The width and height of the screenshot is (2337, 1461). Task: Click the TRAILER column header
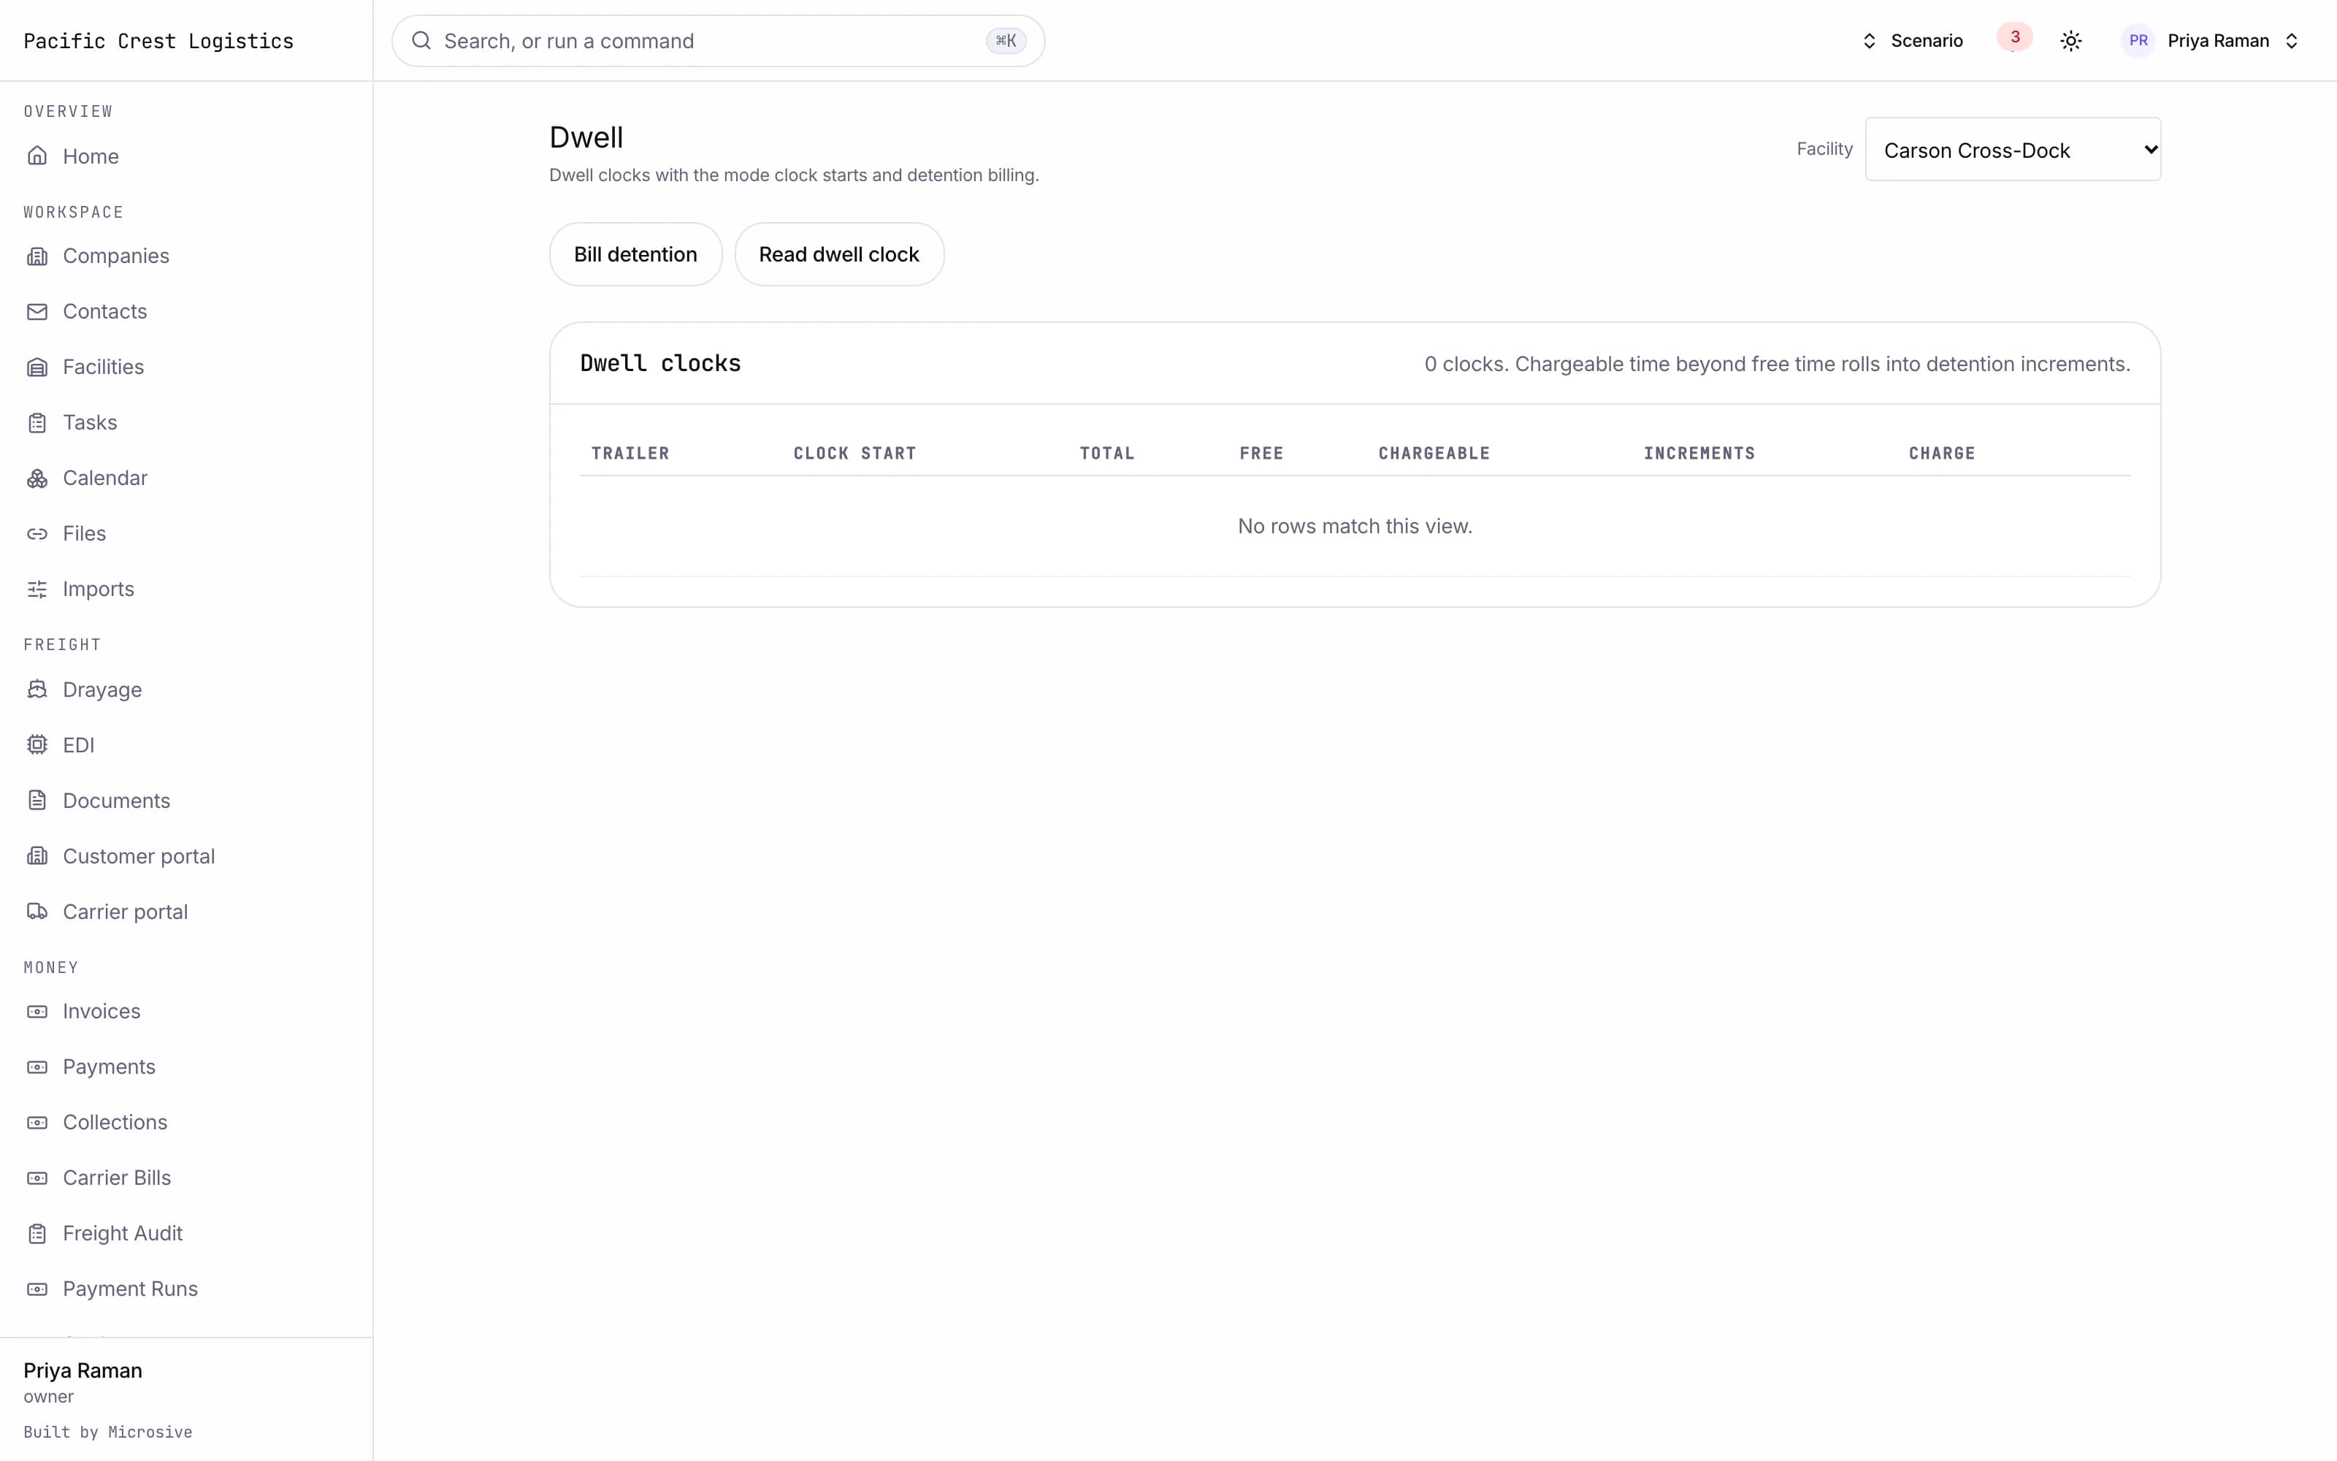tap(630, 453)
